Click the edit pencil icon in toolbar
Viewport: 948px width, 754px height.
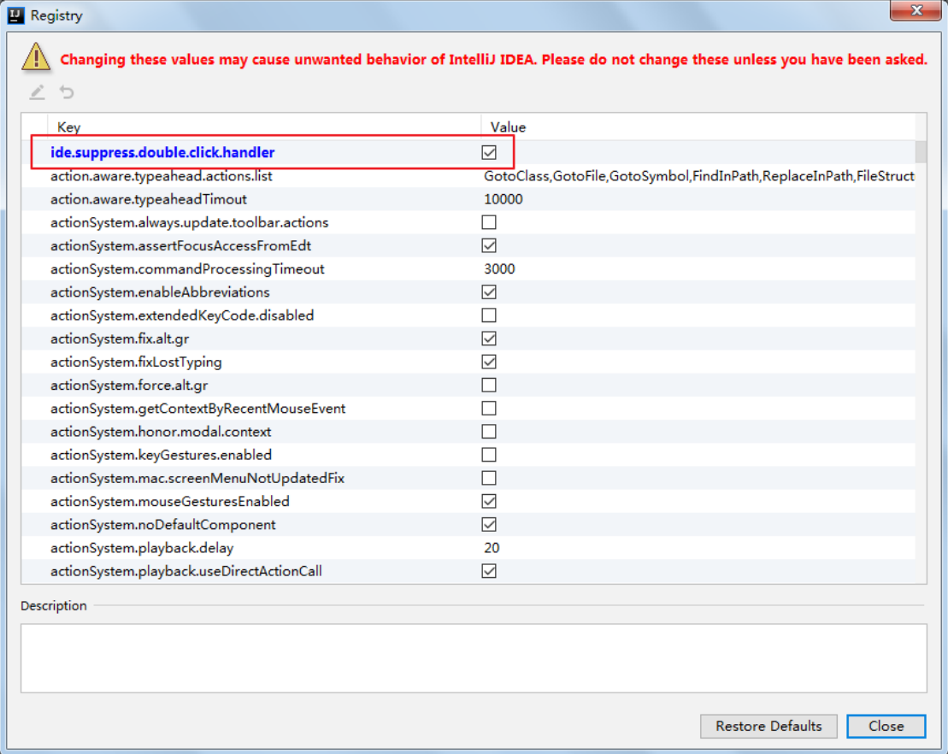[x=37, y=92]
